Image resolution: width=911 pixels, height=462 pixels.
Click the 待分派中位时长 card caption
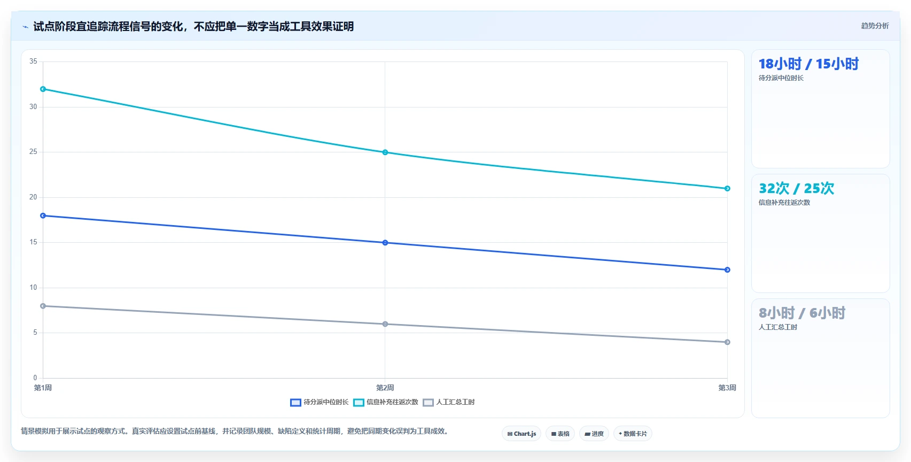click(781, 78)
